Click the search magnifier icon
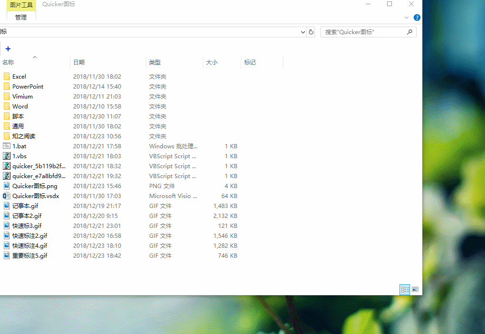The image size is (485, 334). click(409, 32)
